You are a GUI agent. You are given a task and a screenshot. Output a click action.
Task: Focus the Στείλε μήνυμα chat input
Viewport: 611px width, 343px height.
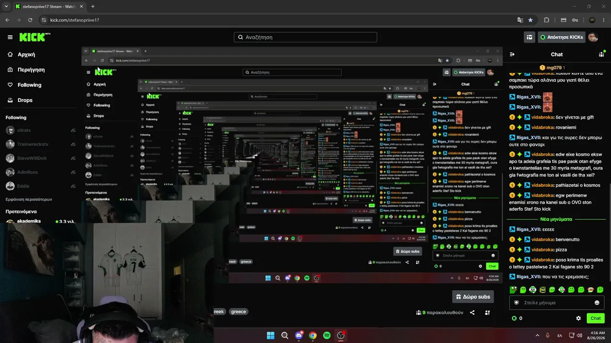point(557,303)
